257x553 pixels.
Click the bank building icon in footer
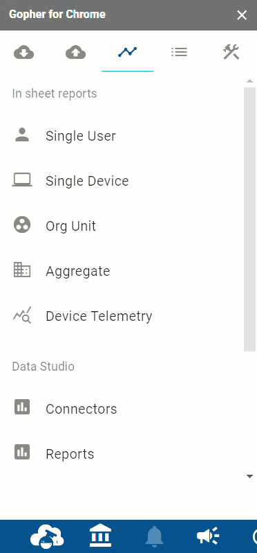[x=101, y=536]
